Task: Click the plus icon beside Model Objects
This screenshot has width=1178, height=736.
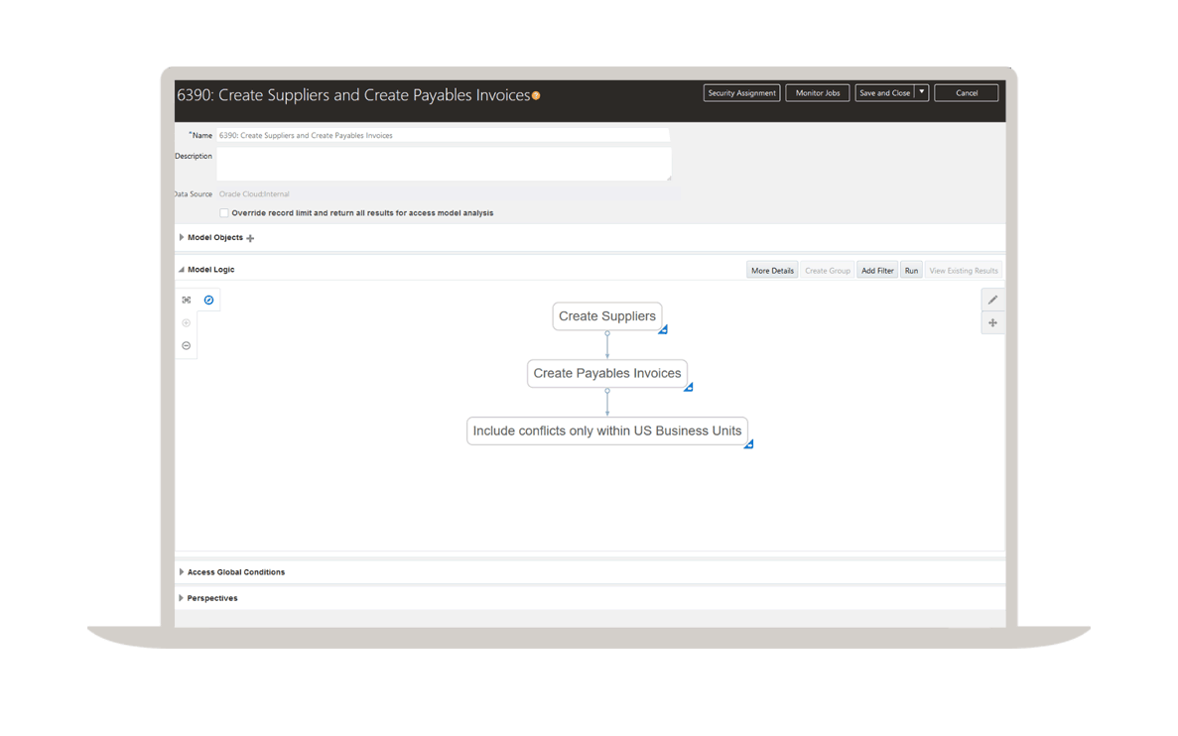Action: coord(250,238)
